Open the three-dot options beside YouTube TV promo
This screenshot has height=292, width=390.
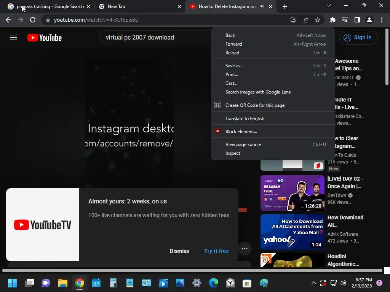[x=245, y=249]
